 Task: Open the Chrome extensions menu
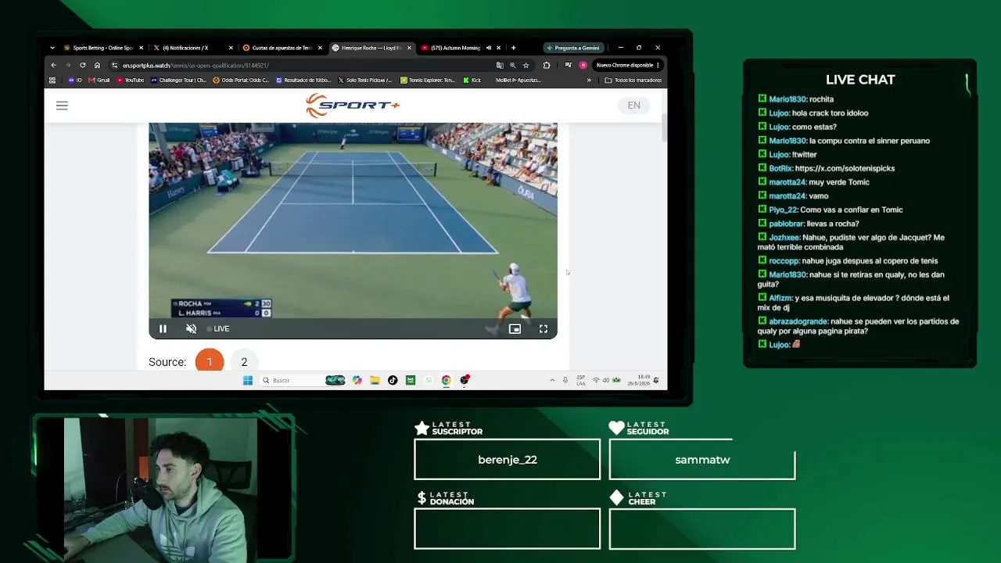pos(547,65)
